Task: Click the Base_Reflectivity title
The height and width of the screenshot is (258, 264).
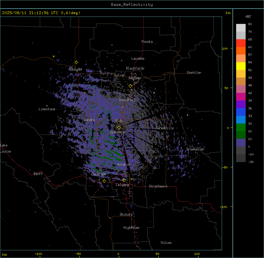Action: click(x=132, y=5)
